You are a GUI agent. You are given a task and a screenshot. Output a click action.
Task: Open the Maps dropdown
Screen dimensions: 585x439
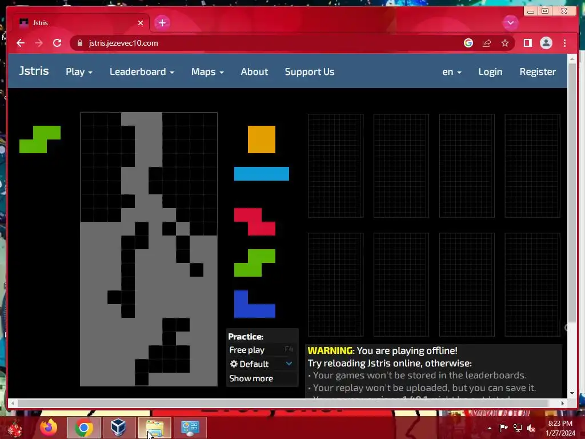pyautogui.click(x=207, y=71)
